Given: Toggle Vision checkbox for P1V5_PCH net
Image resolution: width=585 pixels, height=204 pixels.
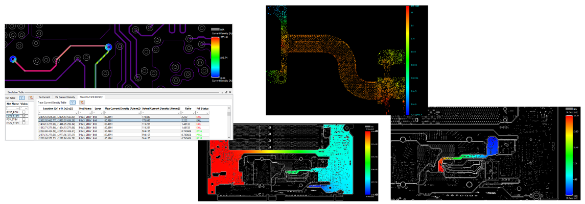Looking at the screenshot, I should click(x=24, y=112).
